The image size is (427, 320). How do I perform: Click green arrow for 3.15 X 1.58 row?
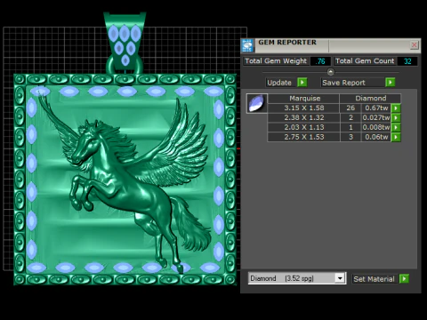pos(396,108)
